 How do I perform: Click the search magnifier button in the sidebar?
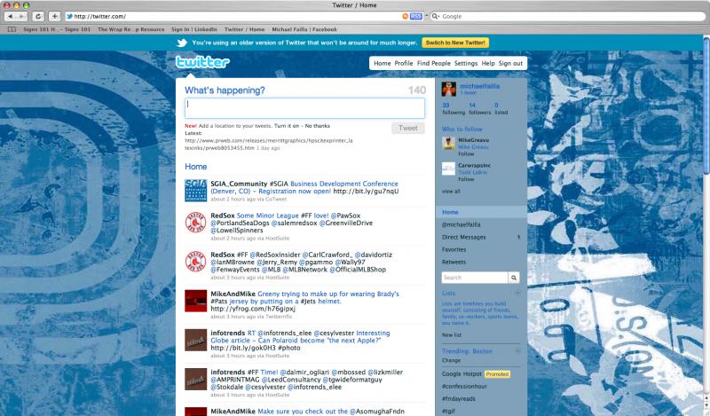coord(514,278)
